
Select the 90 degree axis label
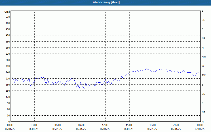(x=8, y=103)
